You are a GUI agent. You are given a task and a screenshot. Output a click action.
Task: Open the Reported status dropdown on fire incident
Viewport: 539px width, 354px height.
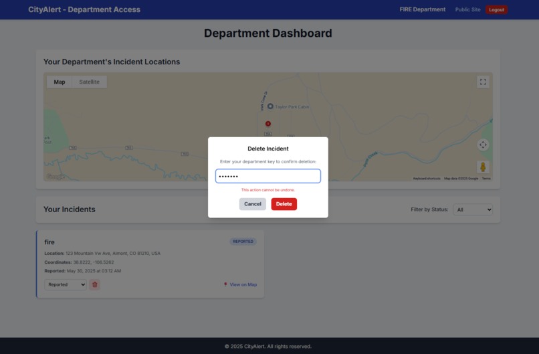pos(66,284)
